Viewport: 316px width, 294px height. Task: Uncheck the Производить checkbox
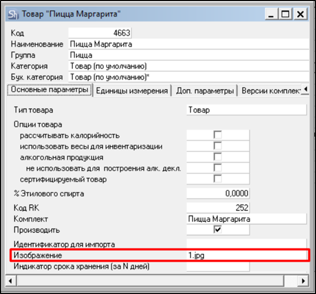coord(217,229)
